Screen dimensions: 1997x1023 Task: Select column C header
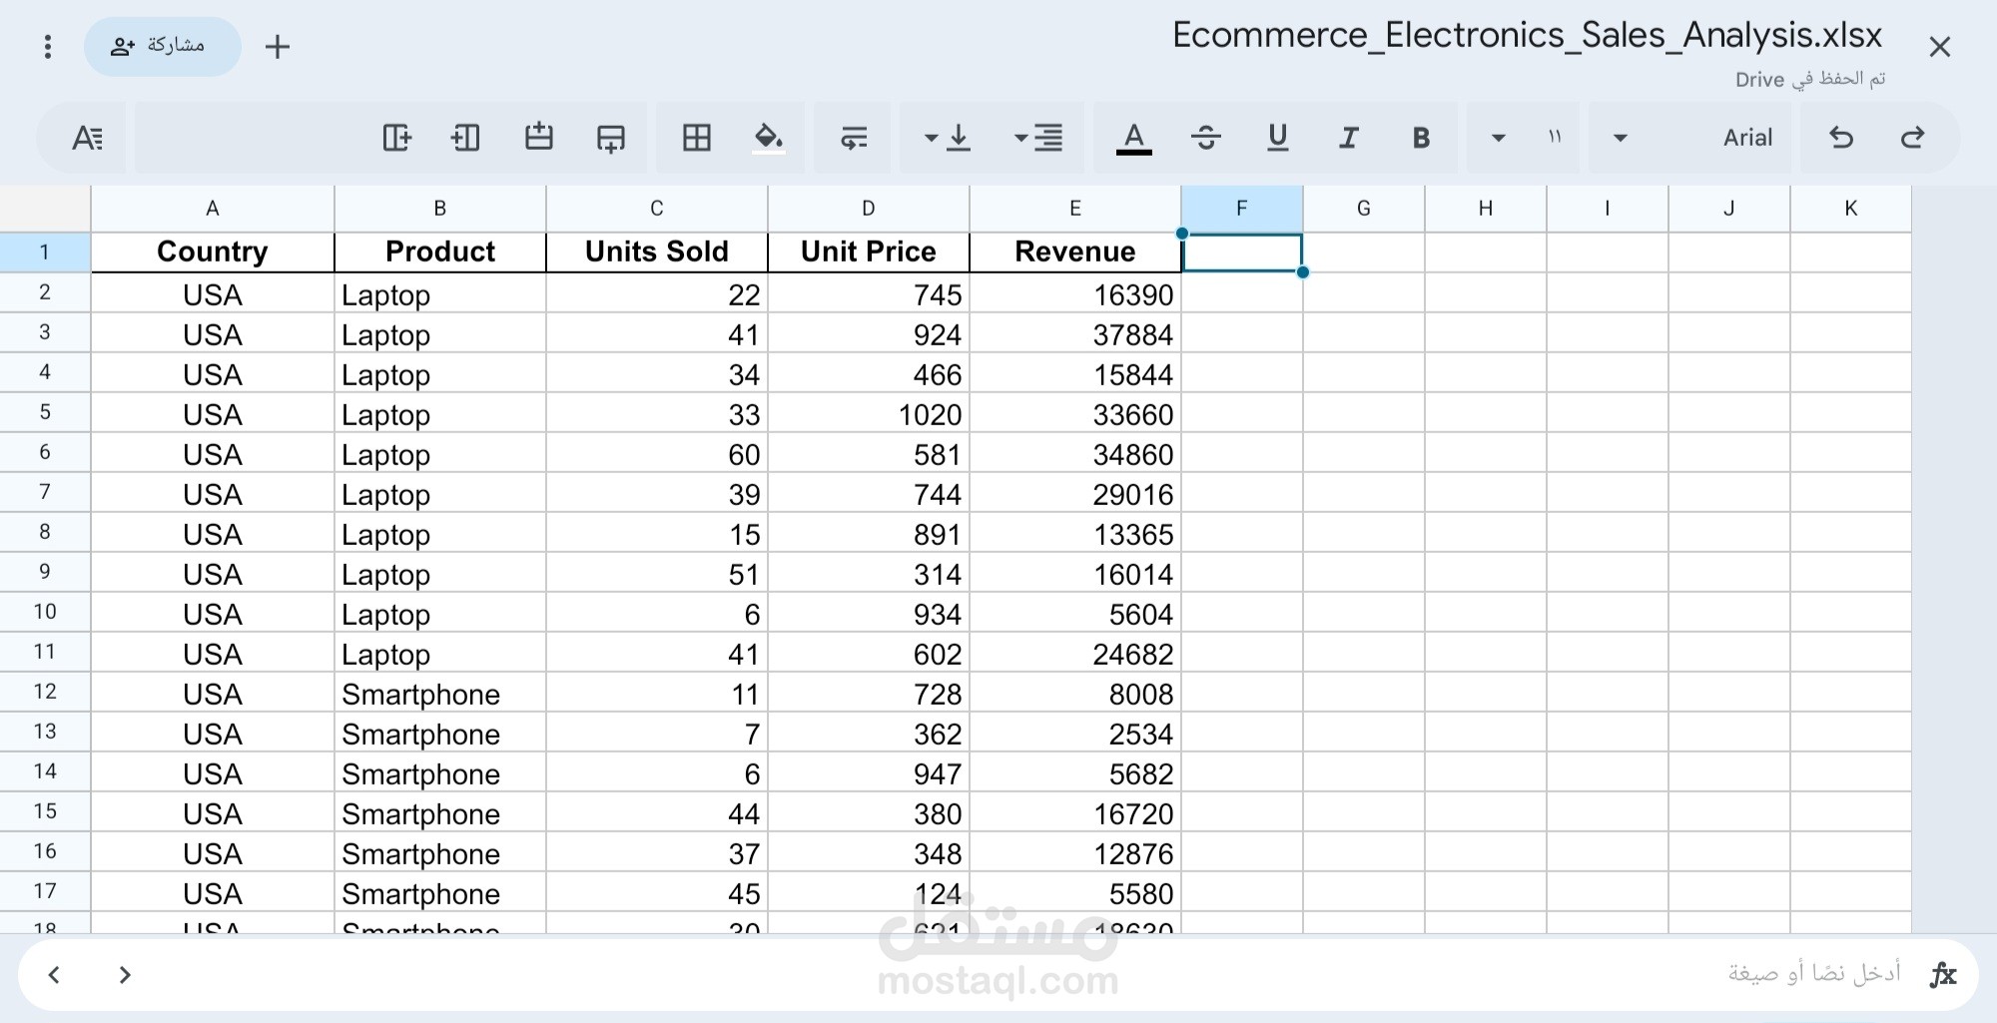[x=657, y=209]
